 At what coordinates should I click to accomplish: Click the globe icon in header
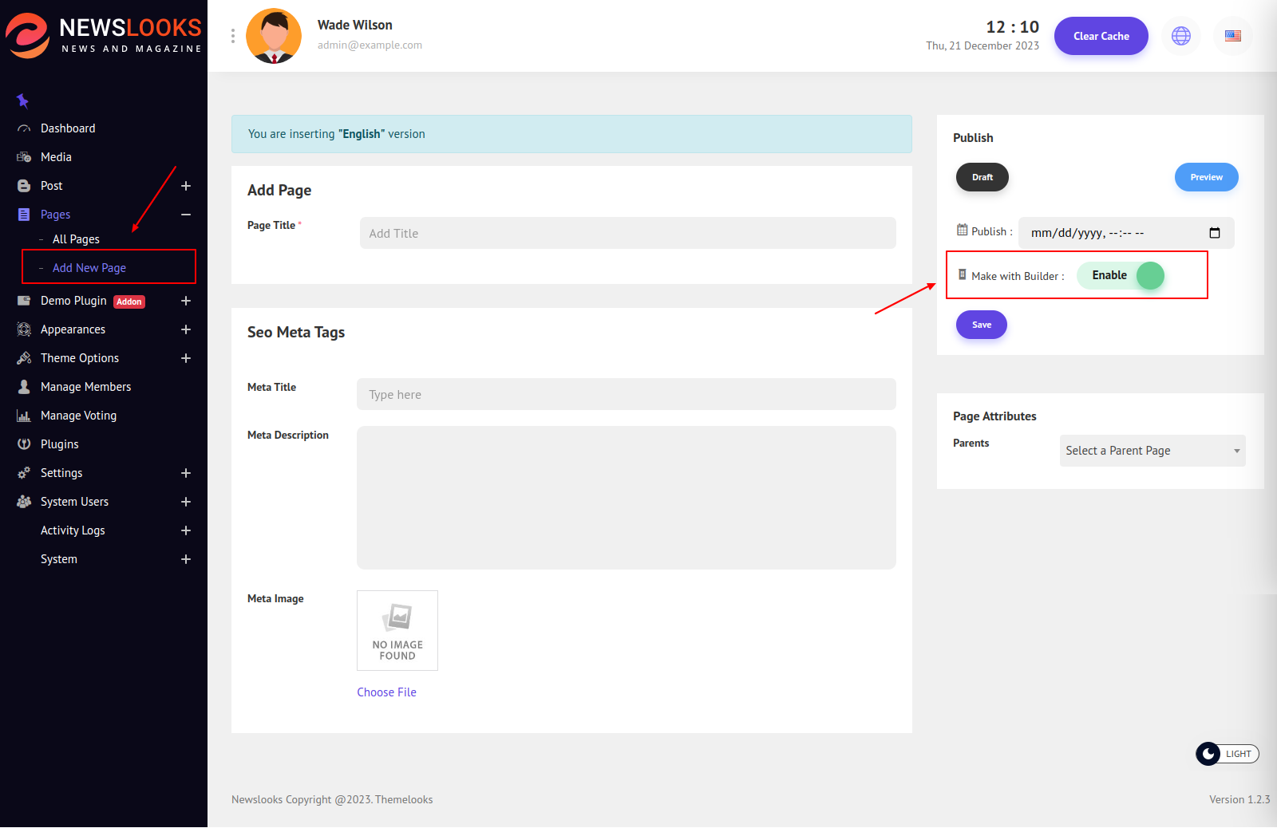[1180, 36]
